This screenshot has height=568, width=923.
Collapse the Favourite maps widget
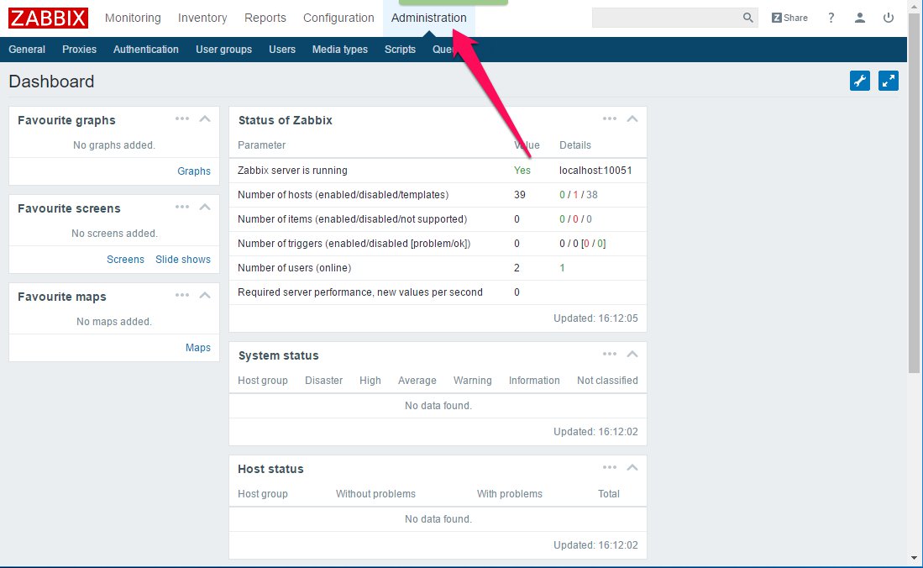(205, 295)
